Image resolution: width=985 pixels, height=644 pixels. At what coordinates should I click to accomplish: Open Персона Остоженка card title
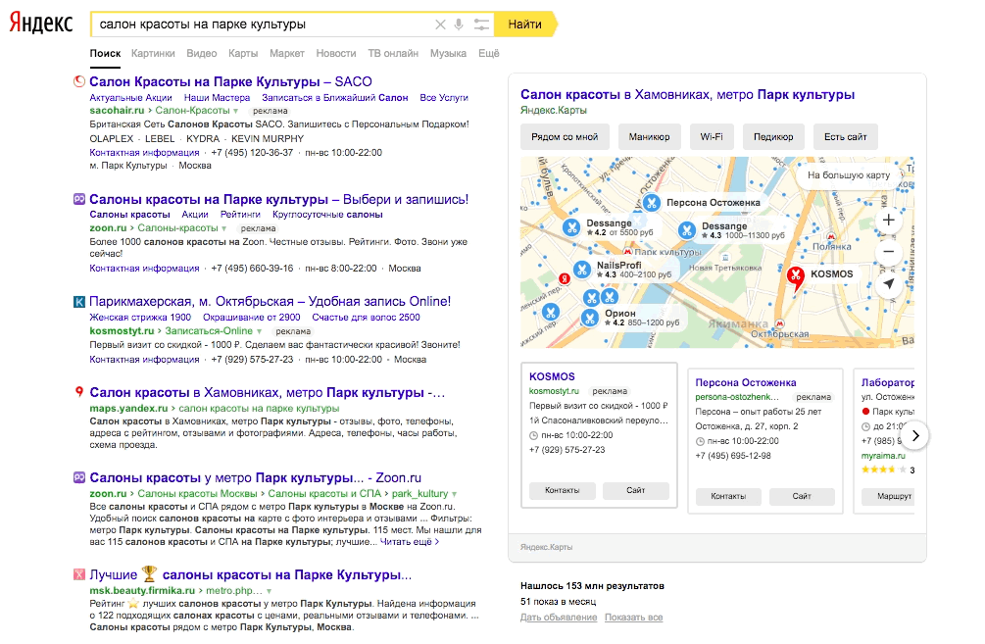pos(746,382)
